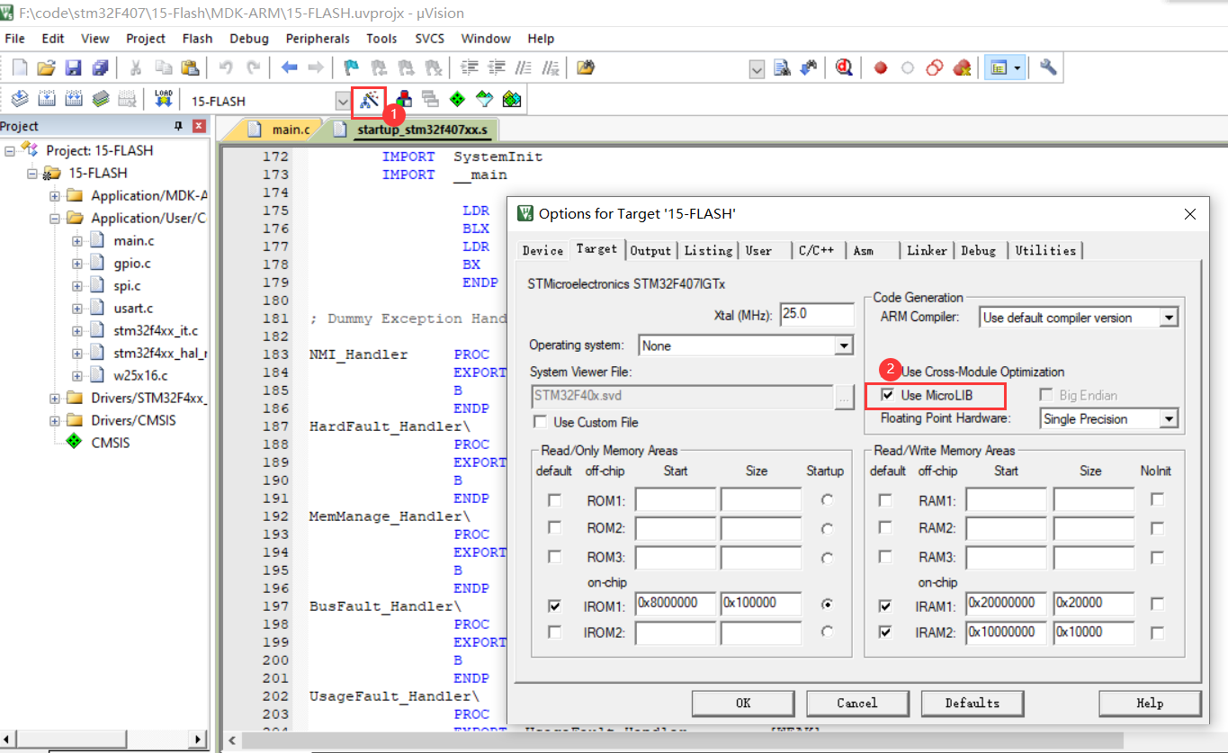This screenshot has width=1228, height=753.
Task: Click the Indent selection icon
Action: click(x=470, y=67)
